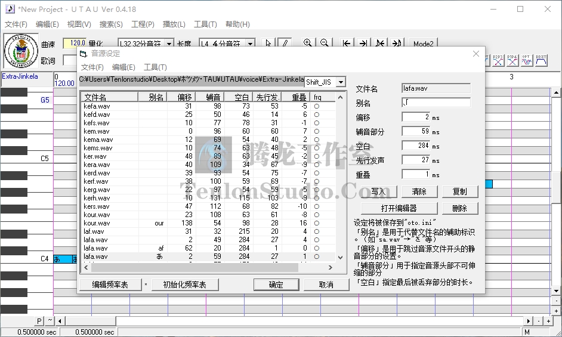Click piano roll vertical scrollbar down arrow
This screenshot has height=337, width=562.
coord(556,290)
